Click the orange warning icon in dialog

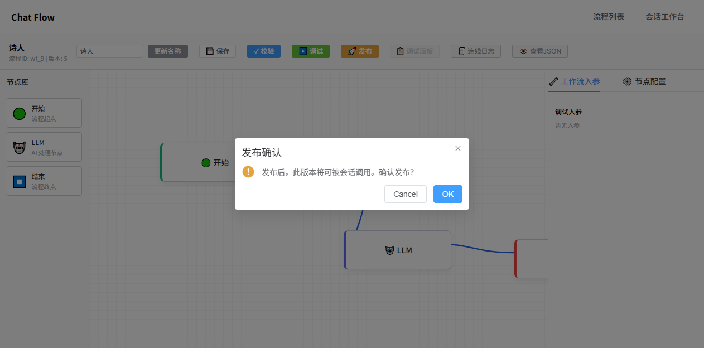pos(248,172)
